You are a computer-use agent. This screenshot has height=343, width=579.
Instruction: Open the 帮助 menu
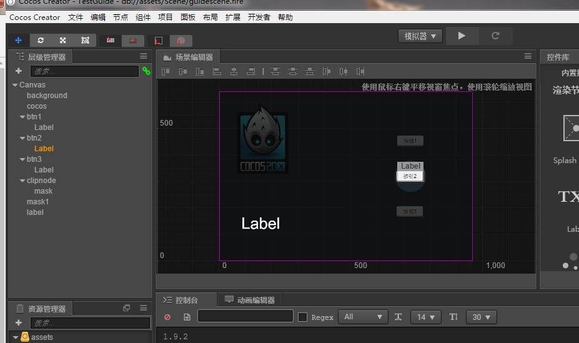[285, 17]
